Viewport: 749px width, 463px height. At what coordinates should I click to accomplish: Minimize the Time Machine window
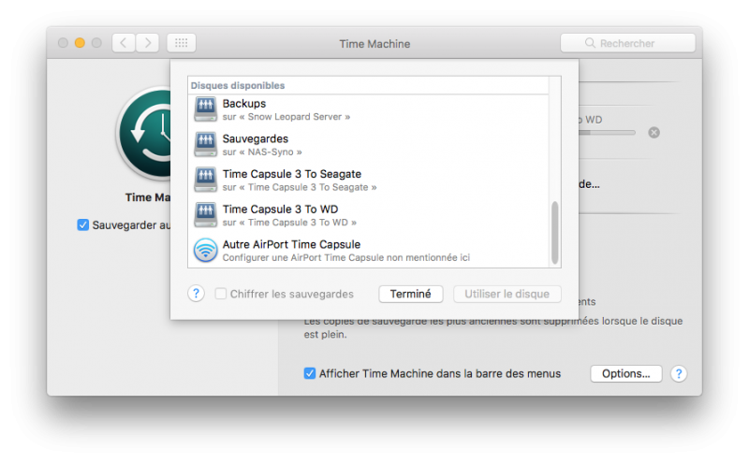80,43
